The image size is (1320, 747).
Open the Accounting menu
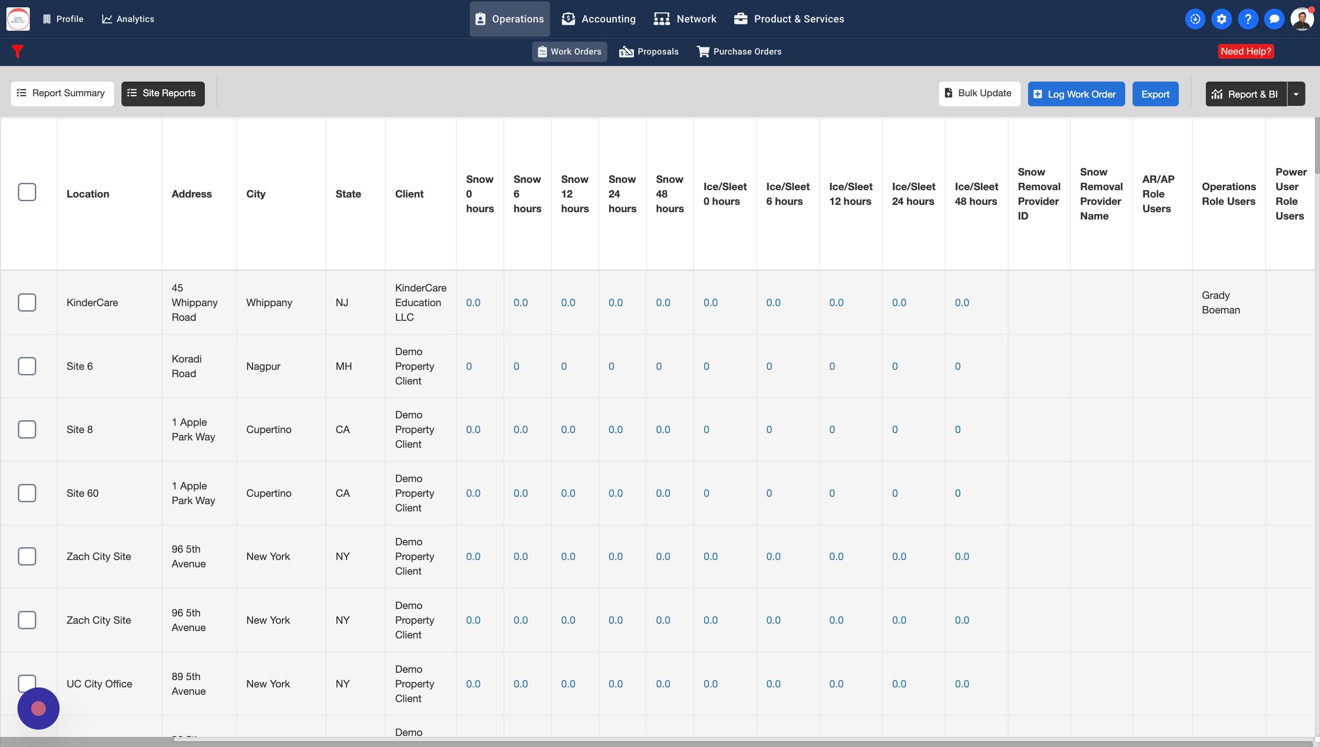pos(598,19)
